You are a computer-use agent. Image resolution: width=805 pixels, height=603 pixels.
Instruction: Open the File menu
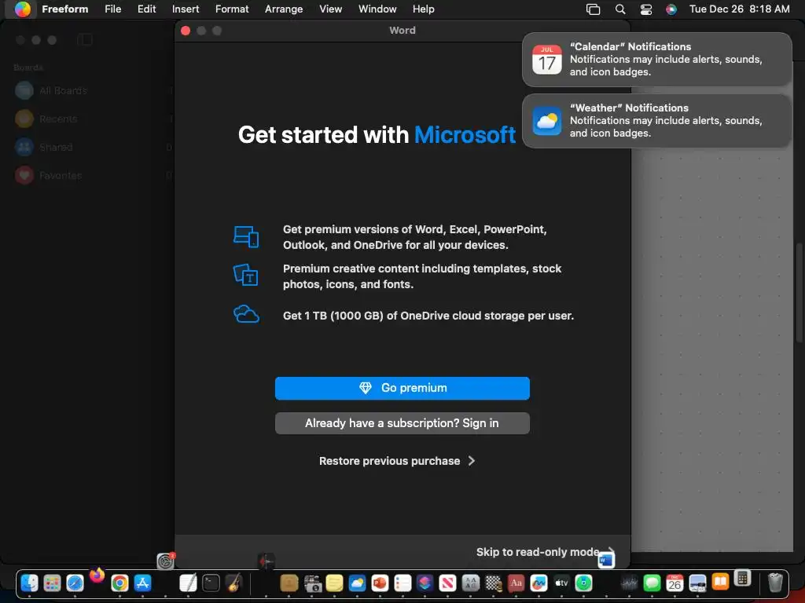tap(113, 9)
